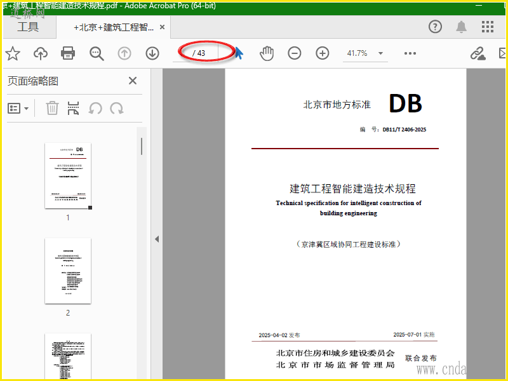This screenshot has height=381, width=508.
Task: Open the 41.7% zoom level dropdown
Action: pos(365,53)
